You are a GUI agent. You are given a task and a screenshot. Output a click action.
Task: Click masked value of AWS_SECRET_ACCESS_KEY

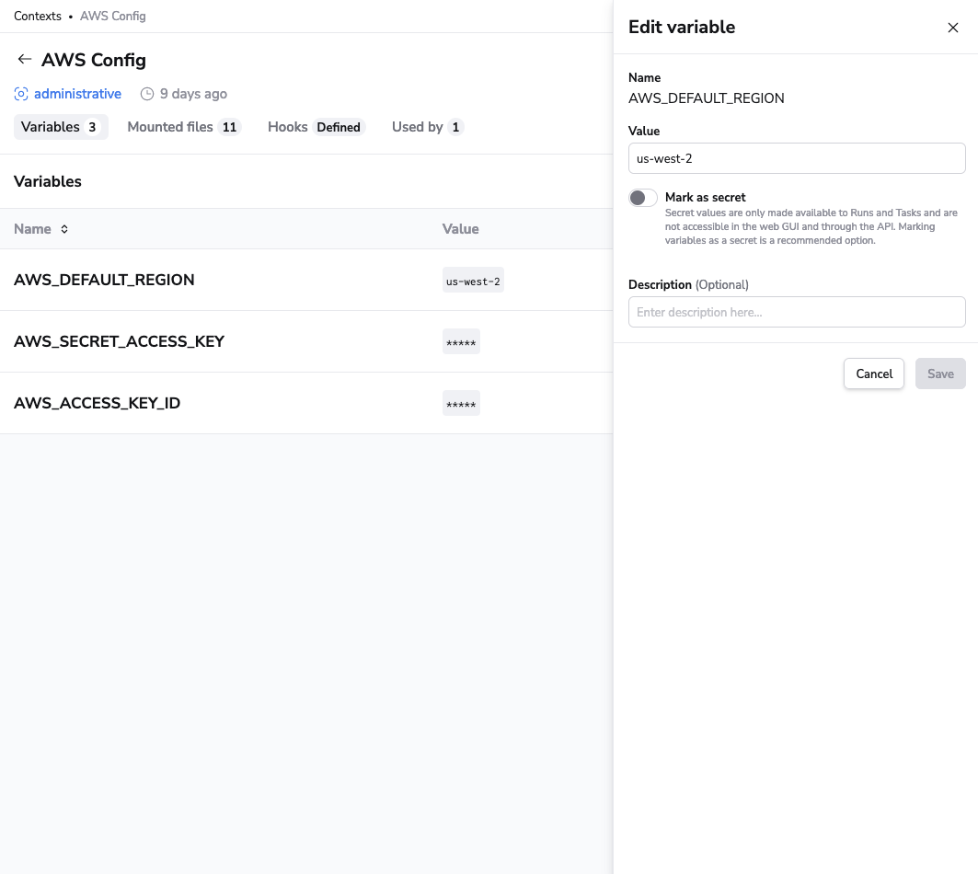pos(461,342)
